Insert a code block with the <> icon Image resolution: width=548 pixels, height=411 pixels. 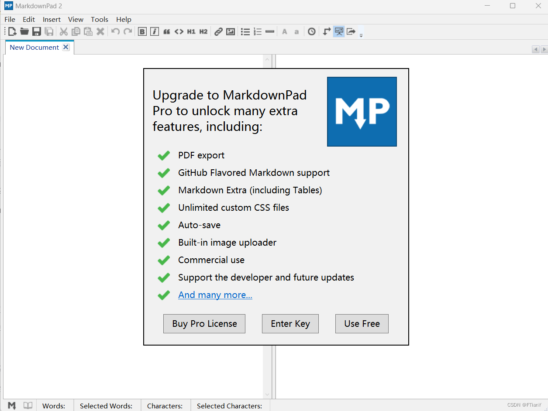point(179,31)
